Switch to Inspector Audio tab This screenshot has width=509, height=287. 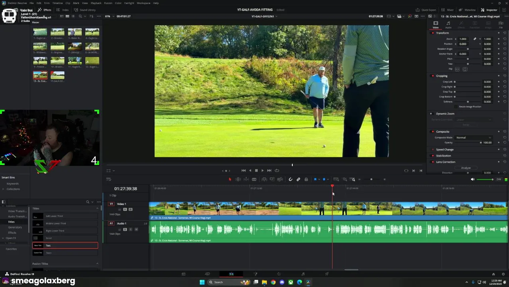click(x=448, y=25)
